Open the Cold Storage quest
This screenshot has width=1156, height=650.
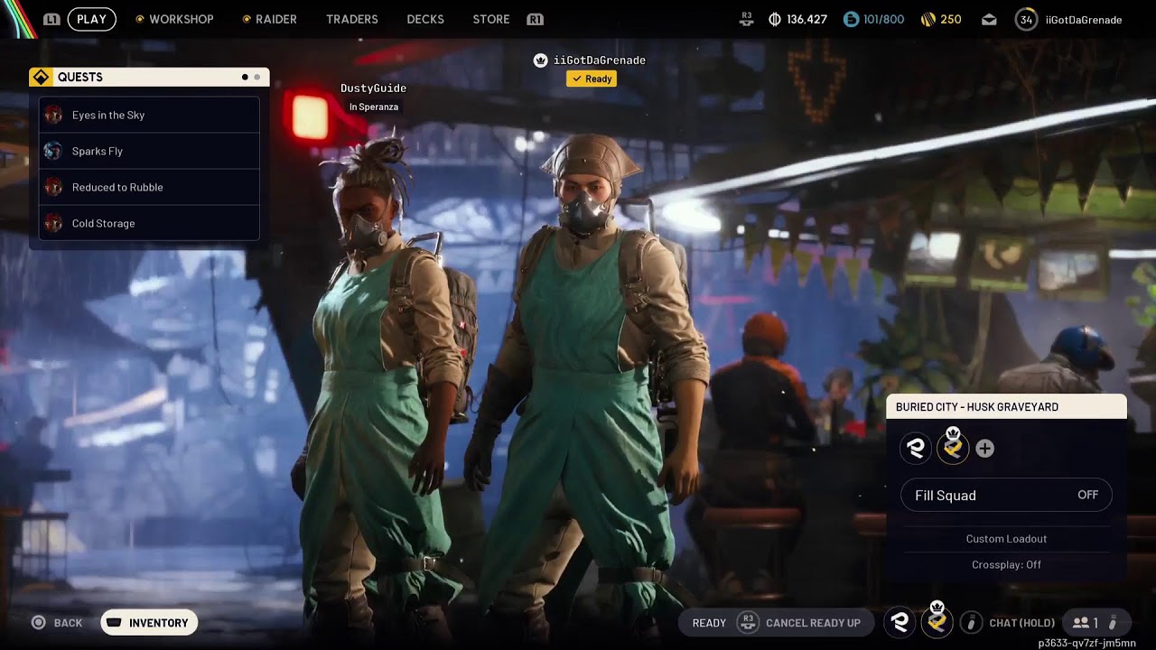click(149, 223)
